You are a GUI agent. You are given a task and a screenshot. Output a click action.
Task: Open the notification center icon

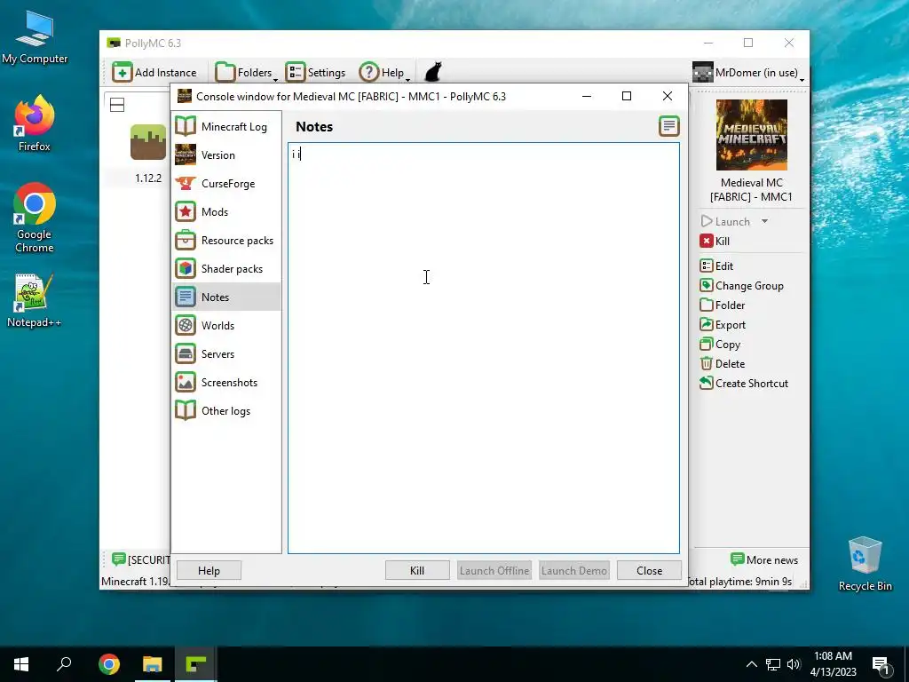[881, 665]
